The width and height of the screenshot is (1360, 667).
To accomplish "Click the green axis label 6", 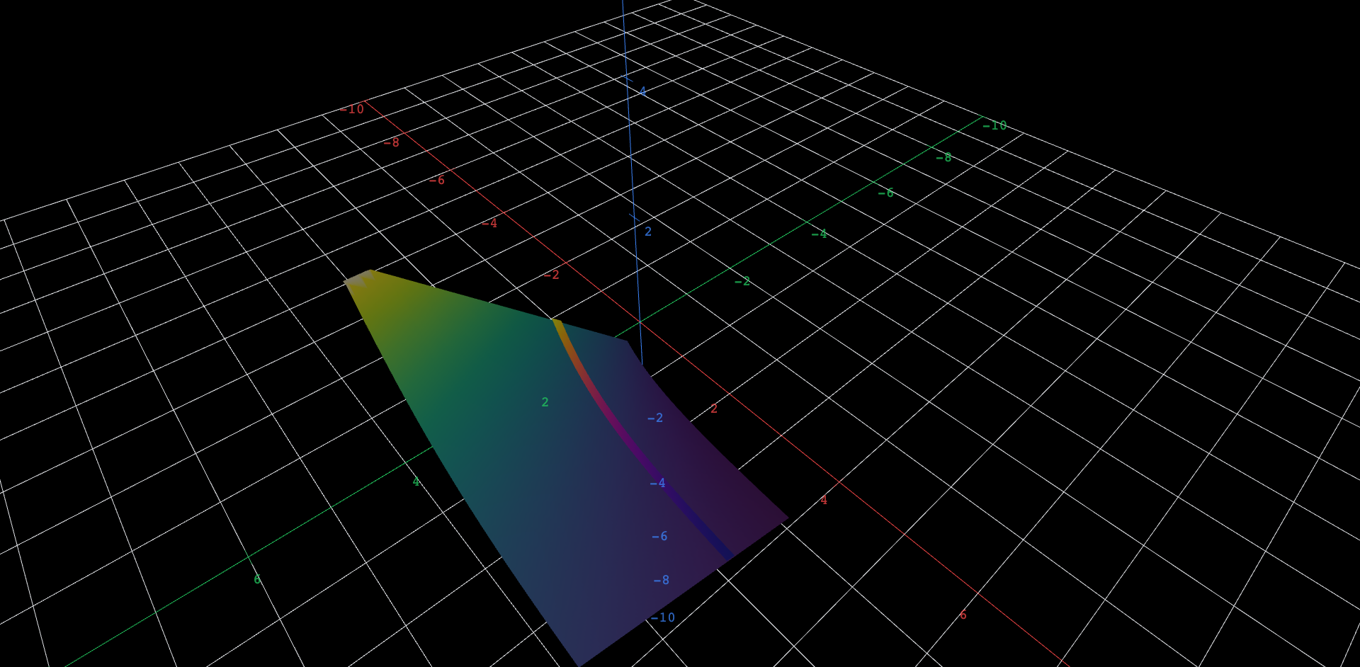I will pyautogui.click(x=257, y=579).
